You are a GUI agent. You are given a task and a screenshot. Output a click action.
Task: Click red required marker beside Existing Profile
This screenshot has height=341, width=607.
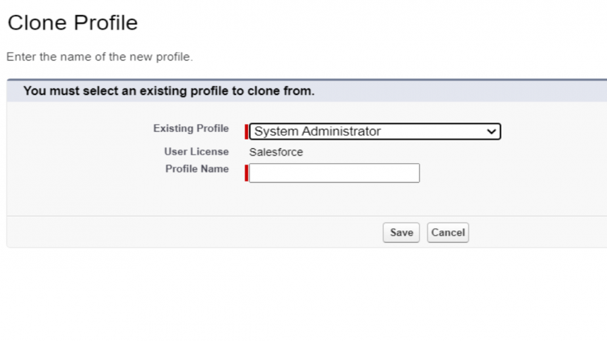246,131
